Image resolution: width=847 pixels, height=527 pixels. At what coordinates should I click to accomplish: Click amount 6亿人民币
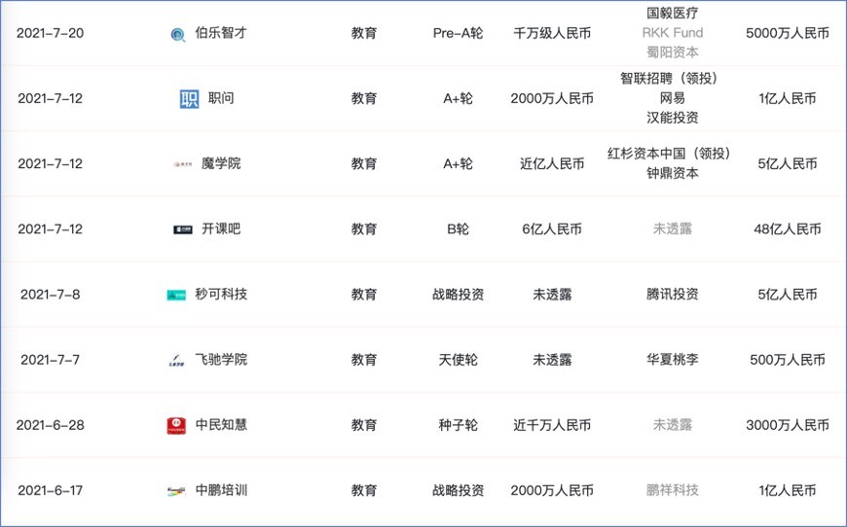[552, 228]
